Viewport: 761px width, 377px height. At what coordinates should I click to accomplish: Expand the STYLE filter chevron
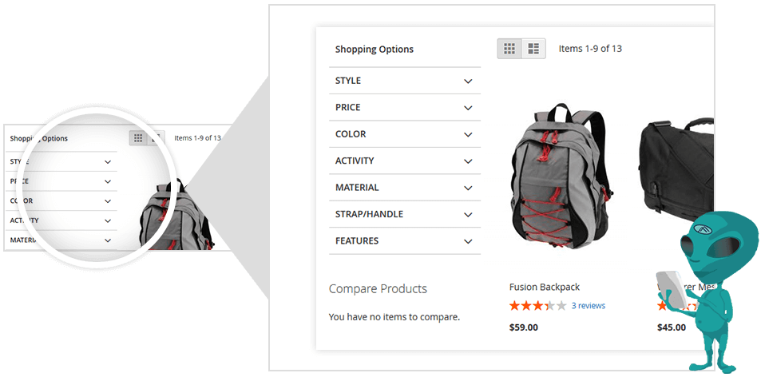coord(468,81)
